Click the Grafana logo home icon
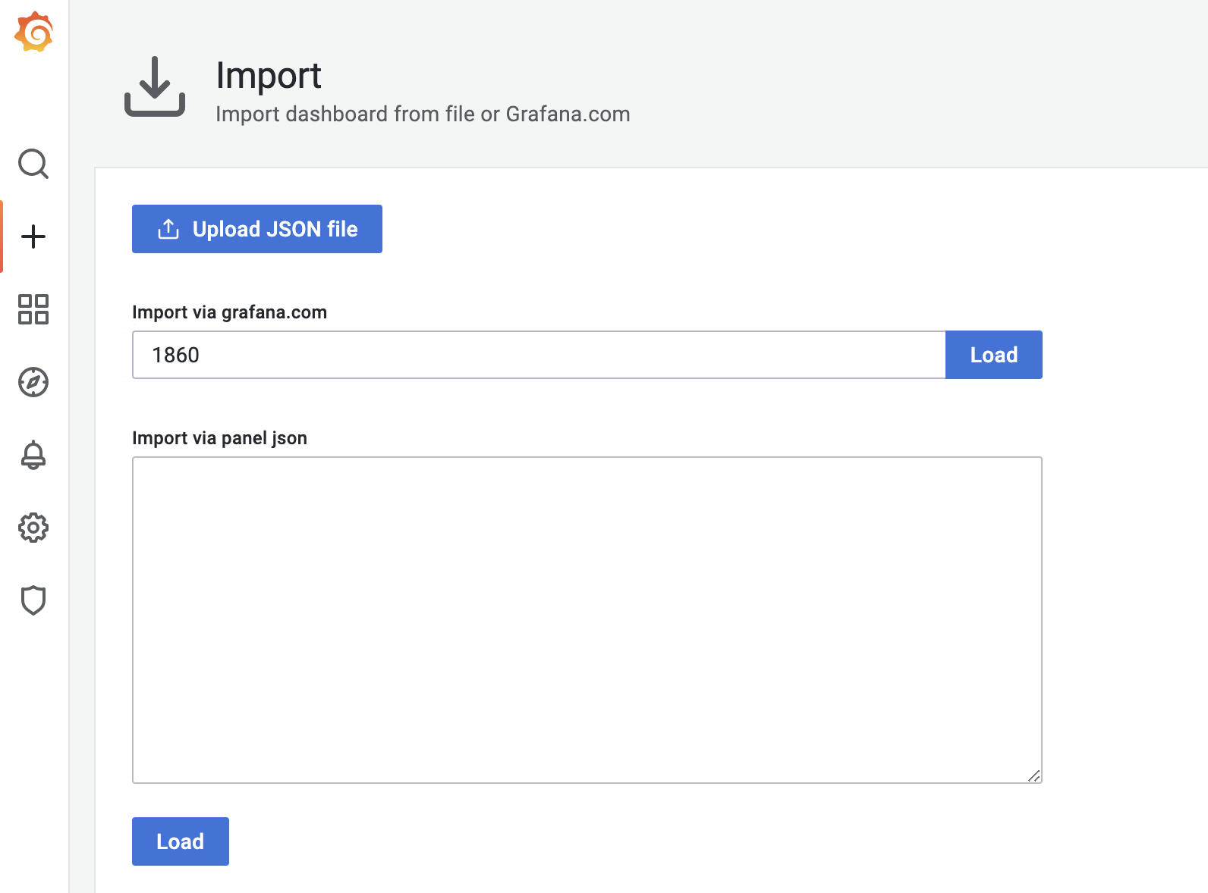The image size is (1208, 893). pyautogui.click(x=33, y=33)
